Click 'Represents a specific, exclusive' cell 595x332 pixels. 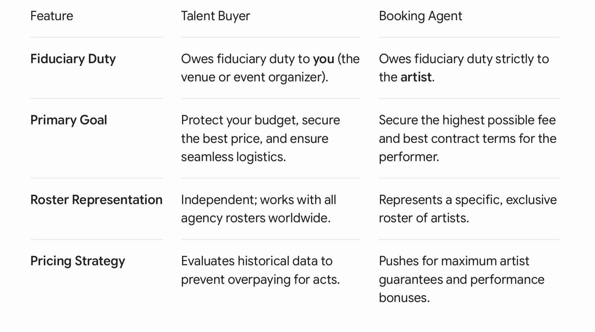point(468,209)
